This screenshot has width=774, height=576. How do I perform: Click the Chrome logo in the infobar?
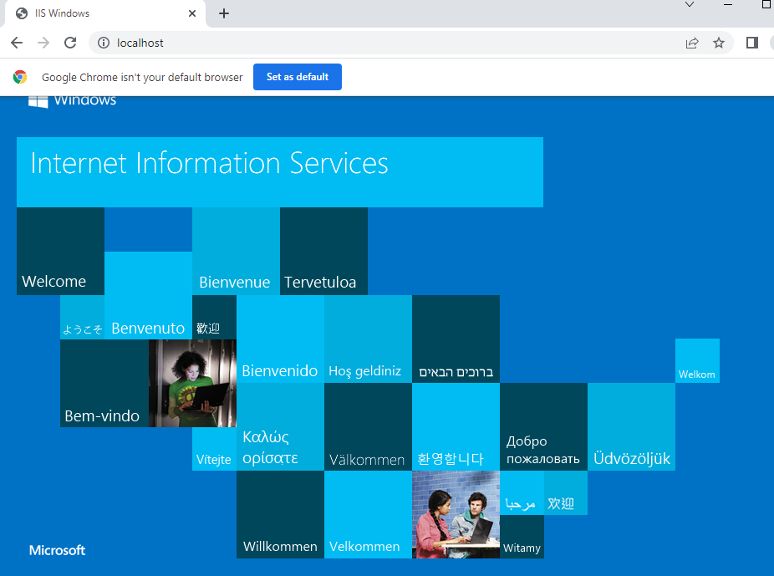pyautogui.click(x=20, y=77)
